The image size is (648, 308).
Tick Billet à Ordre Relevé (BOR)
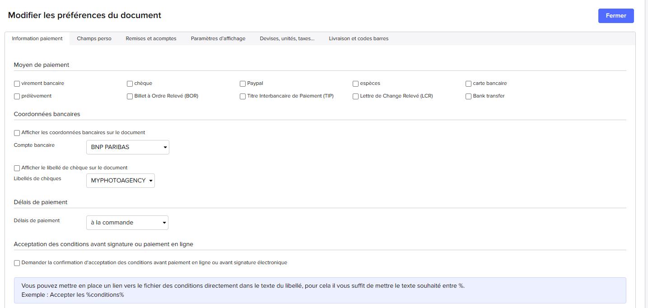click(130, 96)
